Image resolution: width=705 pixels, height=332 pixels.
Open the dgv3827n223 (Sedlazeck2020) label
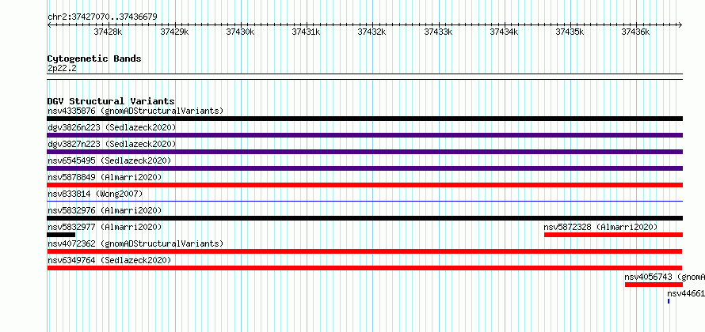pyautogui.click(x=112, y=144)
